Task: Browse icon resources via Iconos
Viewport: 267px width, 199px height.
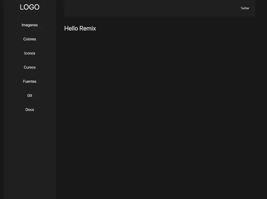Action: [29, 53]
